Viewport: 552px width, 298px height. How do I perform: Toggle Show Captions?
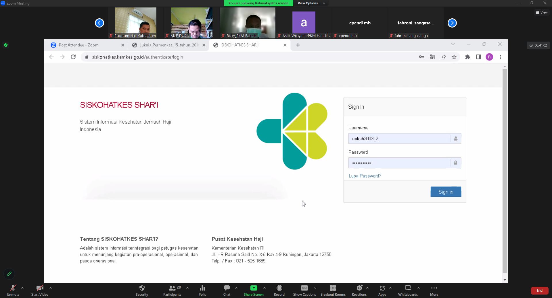[304, 290]
